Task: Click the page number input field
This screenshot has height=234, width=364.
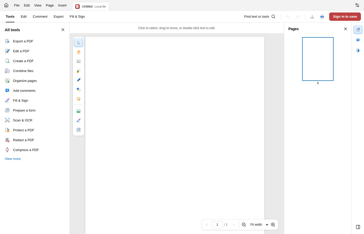Action: click(x=217, y=225)
